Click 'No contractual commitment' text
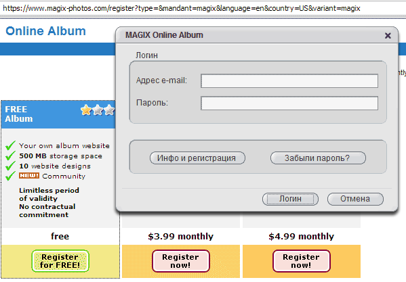Viewport: 406px width, 282px height. pyautogui.click(x=47, y=211)
